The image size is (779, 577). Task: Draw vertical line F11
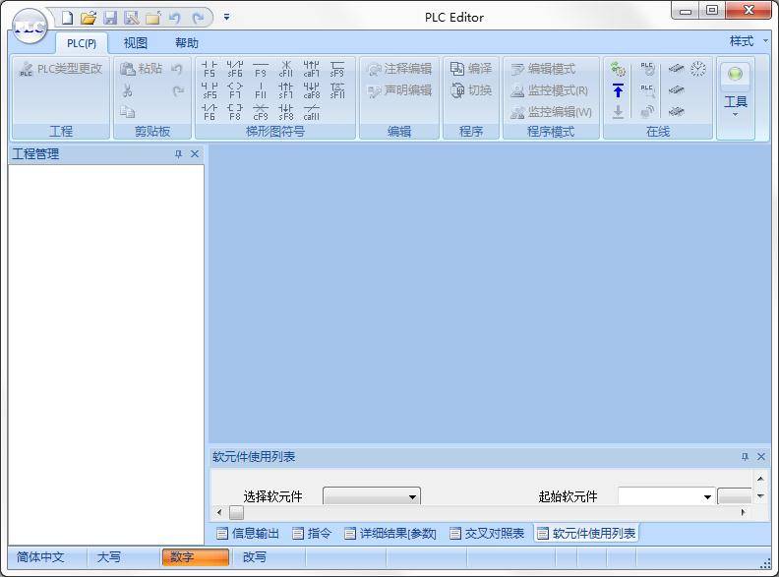pos(261,90)
